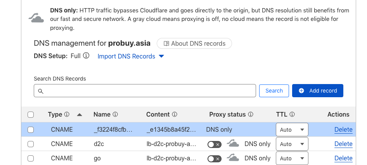Click the gray cloud icon in d2c row
367x165 pixels.
(233, 143)
